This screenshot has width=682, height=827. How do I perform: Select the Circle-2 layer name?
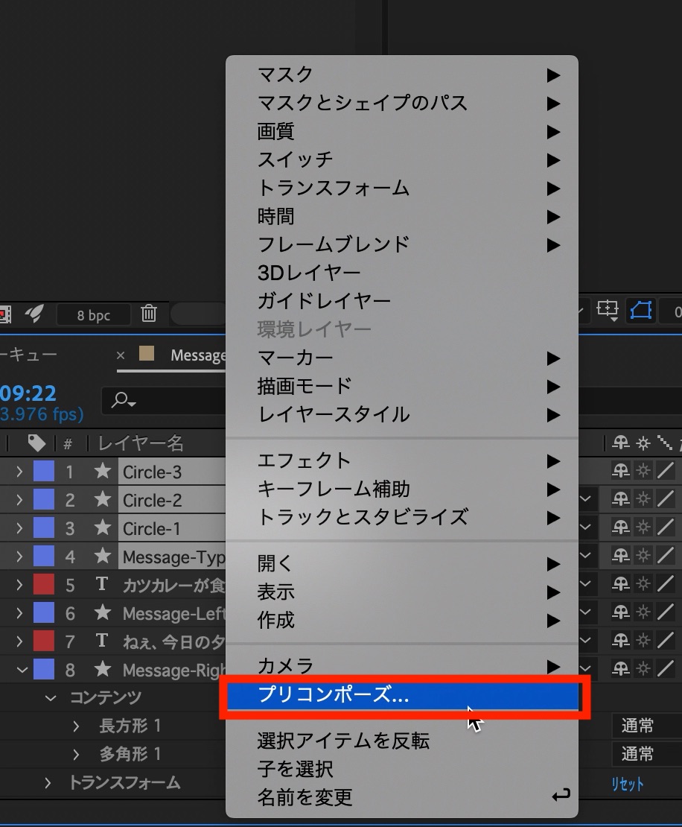[x=152, y=501]
